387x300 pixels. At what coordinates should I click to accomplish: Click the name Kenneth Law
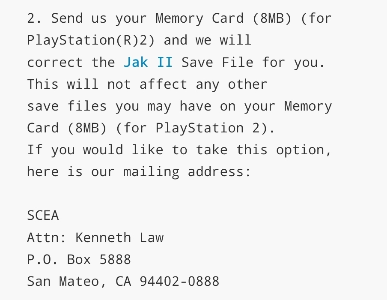tap(119, 237)
